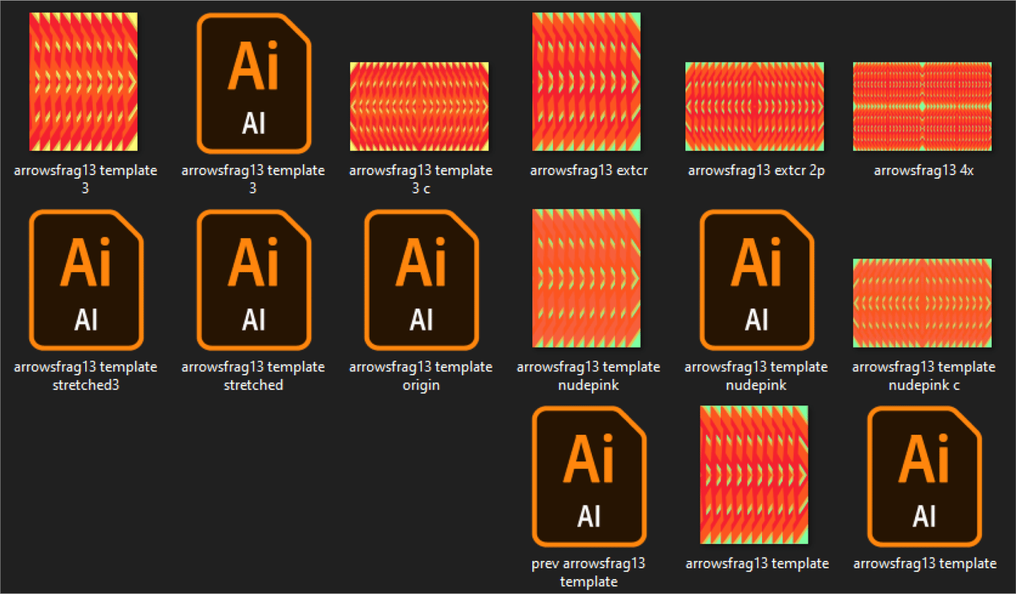Click the 'arrowsfrag13 template 3' name under the Illustrator icon

coord(253,179)
